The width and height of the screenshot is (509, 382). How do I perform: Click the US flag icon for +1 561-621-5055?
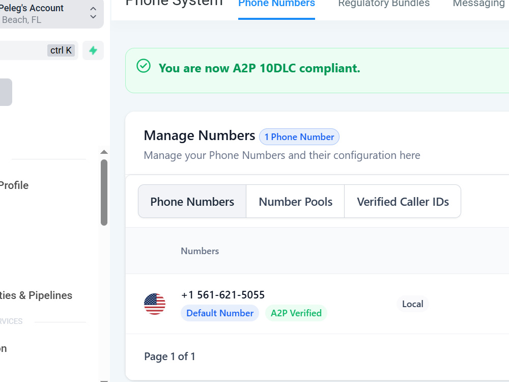pyautogui.click(x=155, y=304)
